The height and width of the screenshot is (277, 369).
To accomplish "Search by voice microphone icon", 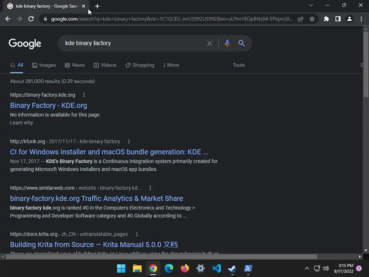I will pyautogui.click(x=227, y=43).
